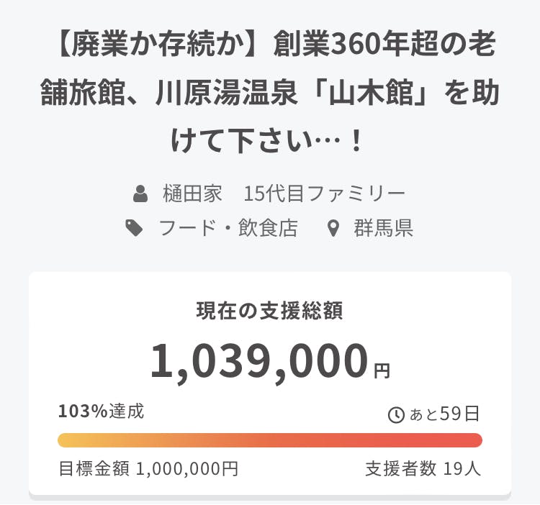The image size is (540, 505).
Task: Click the 現在の支援総額 heading
Action: [x=270, y=311]
